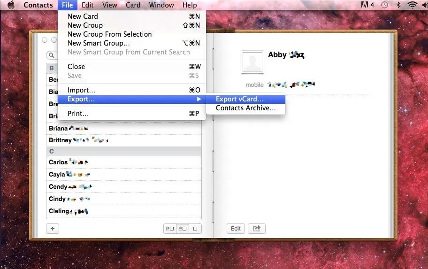This screenshot has height=269, width=428.
Task: Switch to card only view
Action: pos(195,229)
